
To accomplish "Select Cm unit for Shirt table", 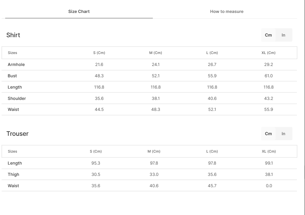I will 268,35.
